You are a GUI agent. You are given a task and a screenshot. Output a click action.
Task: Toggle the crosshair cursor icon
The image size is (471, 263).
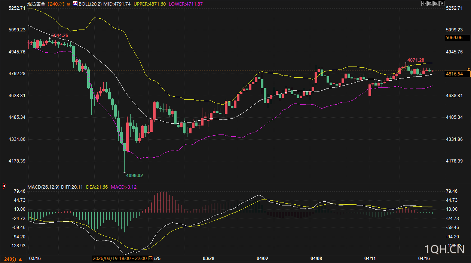(424, 3)
